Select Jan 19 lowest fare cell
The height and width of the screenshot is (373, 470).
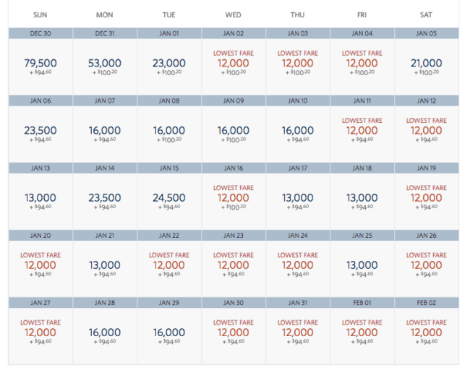tap(426, 202)
